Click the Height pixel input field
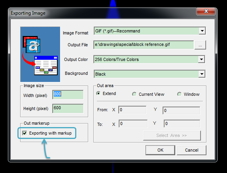The image size is (227, 173). [x=68, y=108]
